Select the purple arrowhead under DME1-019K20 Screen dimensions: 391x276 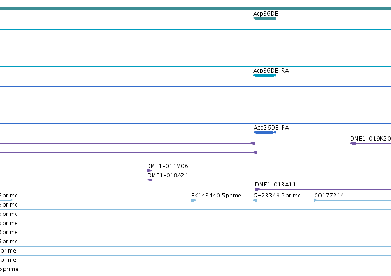pos(353,143)
